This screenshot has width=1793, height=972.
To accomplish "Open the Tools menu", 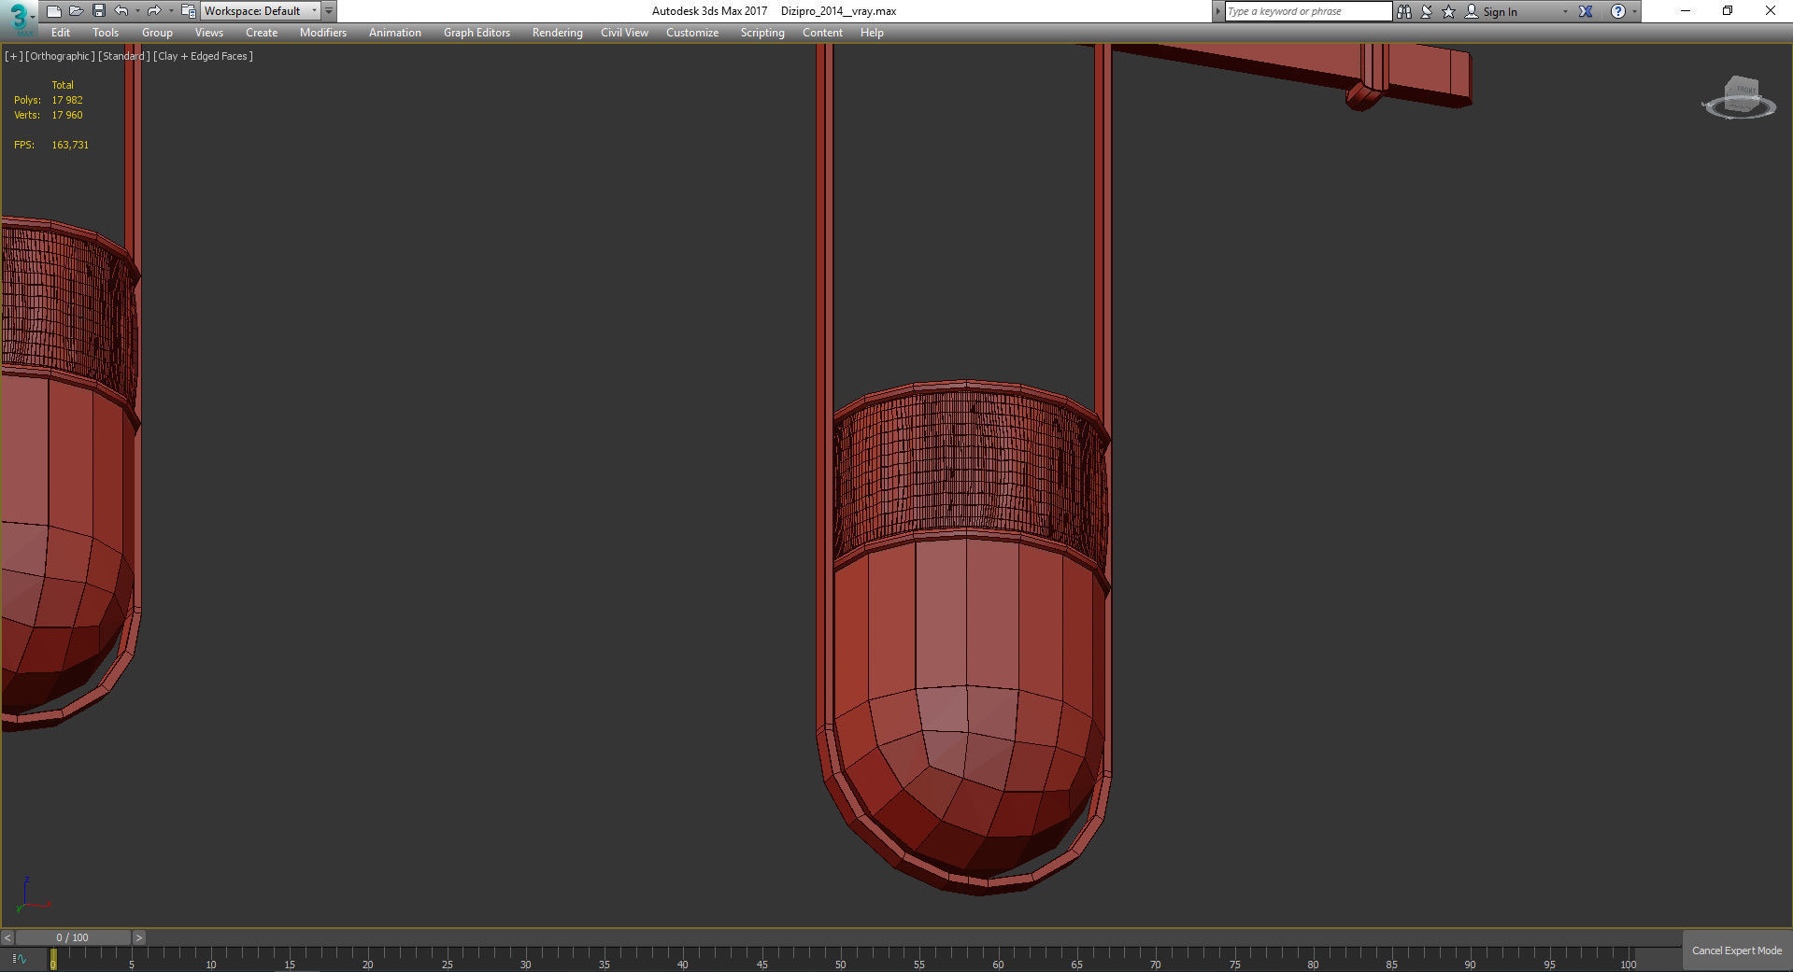I will click(x=106, y=33).
